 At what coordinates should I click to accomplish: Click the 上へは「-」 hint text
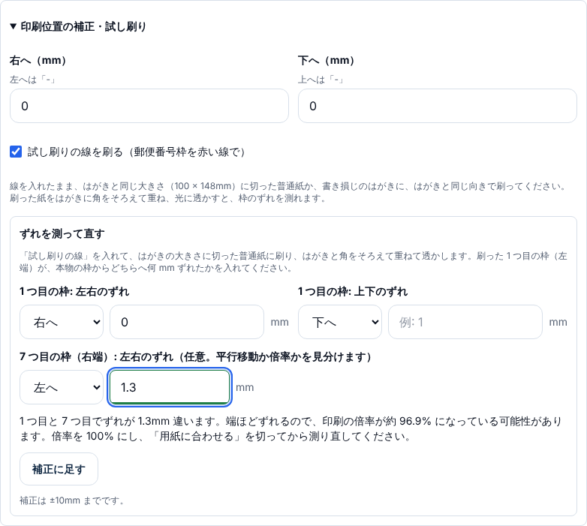coord(321,80)
